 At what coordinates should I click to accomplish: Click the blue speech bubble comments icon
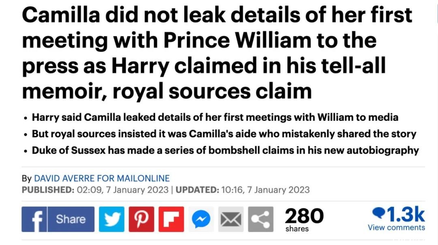click(x=378, y=213)
